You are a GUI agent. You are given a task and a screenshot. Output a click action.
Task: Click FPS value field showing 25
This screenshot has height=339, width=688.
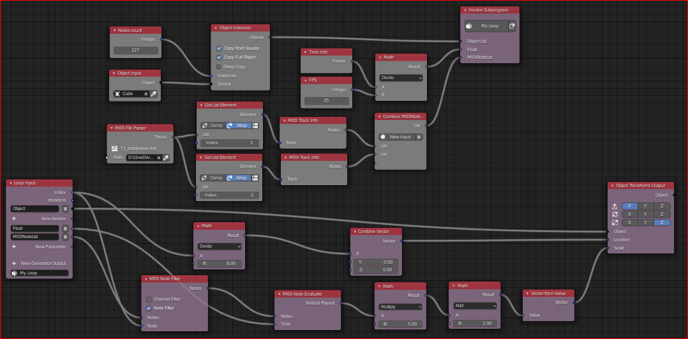point(327,101)
